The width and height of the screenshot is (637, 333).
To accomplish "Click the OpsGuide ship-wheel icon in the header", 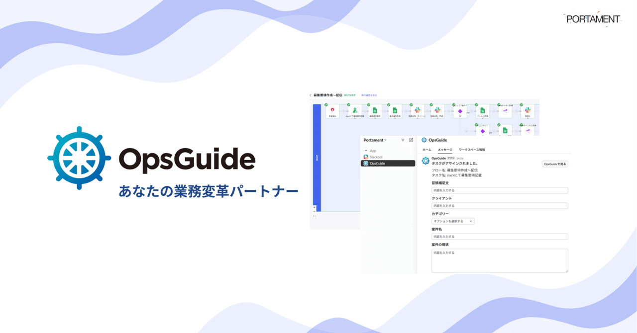I will tap(424, 140).
